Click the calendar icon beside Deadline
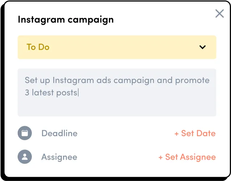 coord(25,133)
